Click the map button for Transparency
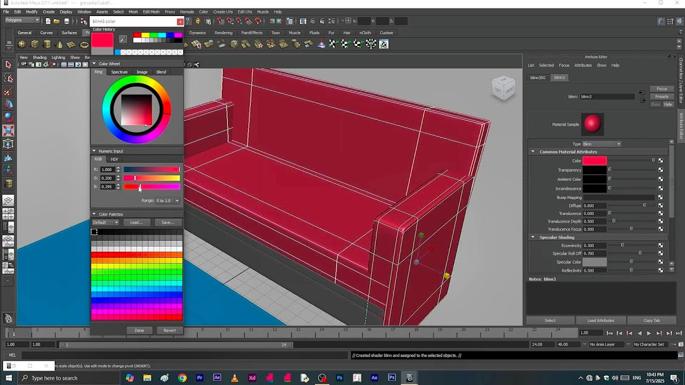This screenshot has height=385, width=685. 661,170
